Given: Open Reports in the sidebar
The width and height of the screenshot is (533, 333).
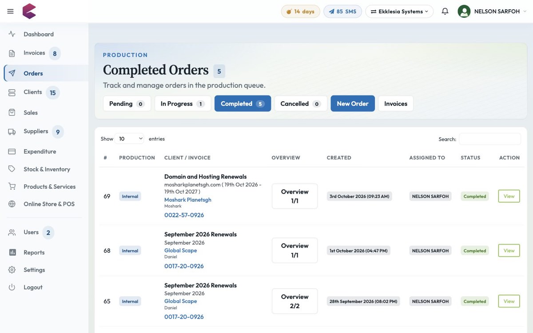Looking at the screenshot, I should pos(34,253).
